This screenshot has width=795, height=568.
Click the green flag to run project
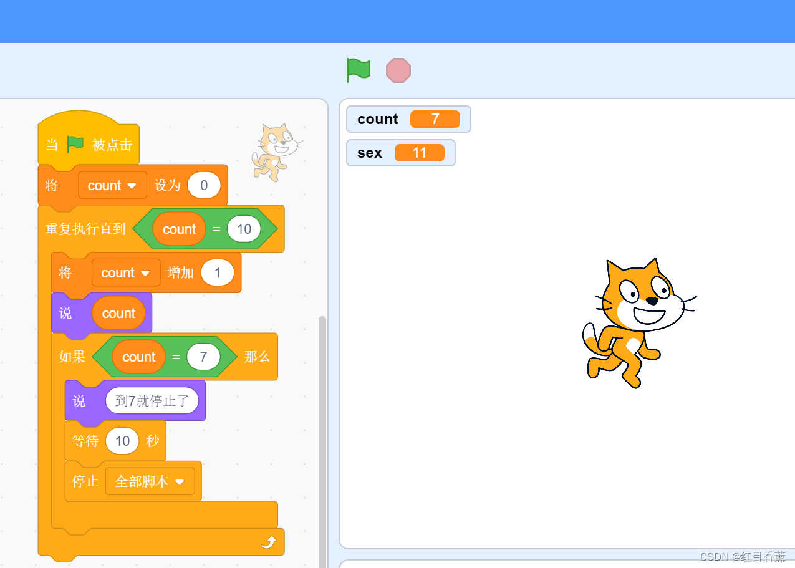click(x=358, y=70)
